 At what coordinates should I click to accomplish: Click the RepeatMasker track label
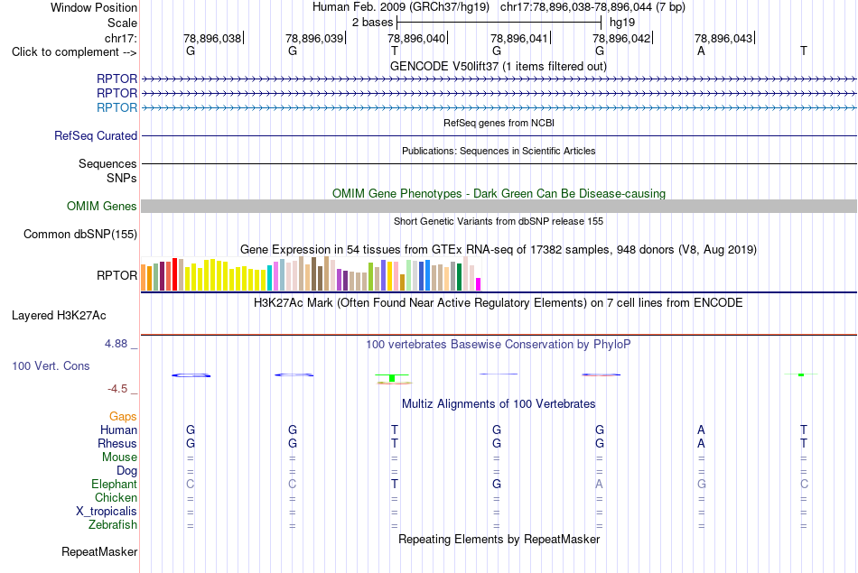coord(99,551)
